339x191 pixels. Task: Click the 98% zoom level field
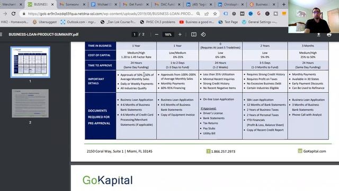tap(168, 34)
